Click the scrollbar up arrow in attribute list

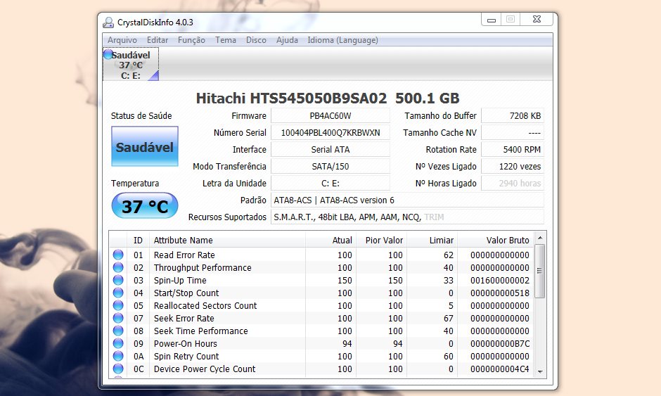coord(540,238)
